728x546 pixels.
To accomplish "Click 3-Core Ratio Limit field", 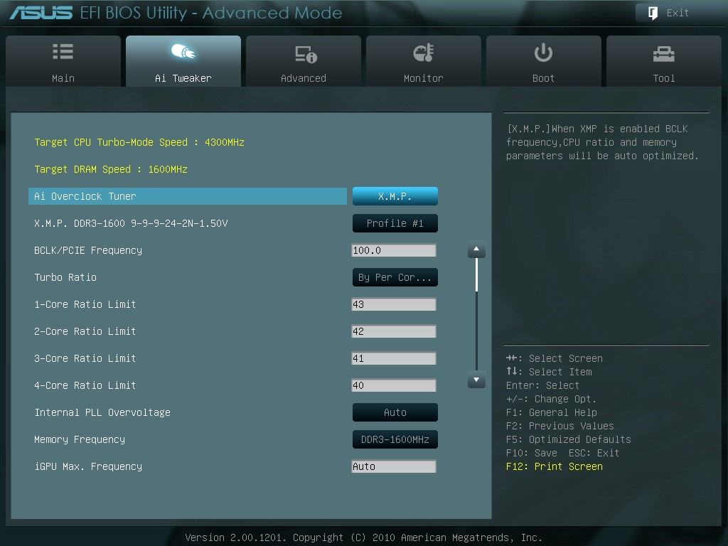I will click(394, 358).
